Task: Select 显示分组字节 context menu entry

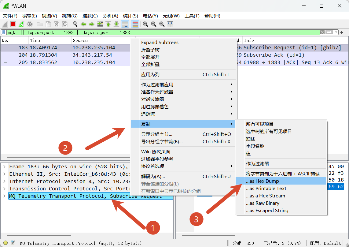Action: pyautogui.click(x=183, y=134)
